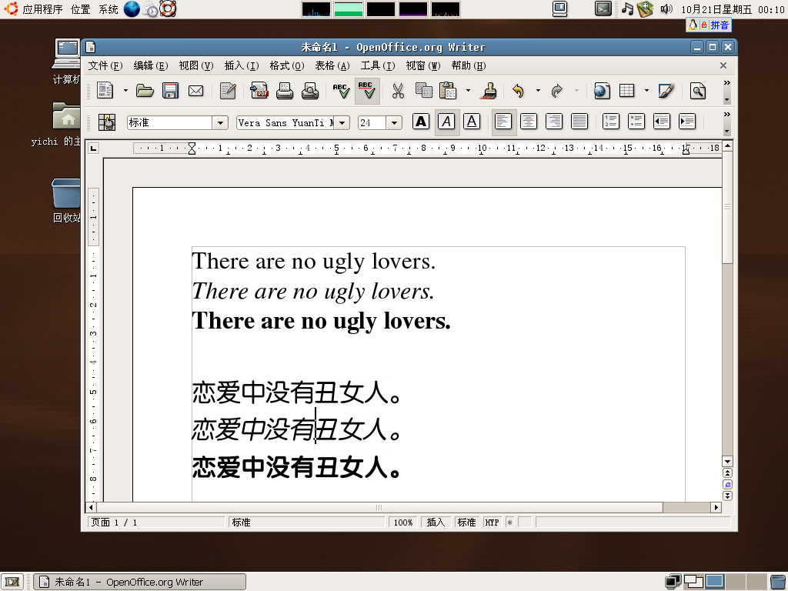Image resolution: width=788 pixels, height=591 pixels.
Task: Click the vertical scrollbar thumb
Action: click(x=727, y=207)
